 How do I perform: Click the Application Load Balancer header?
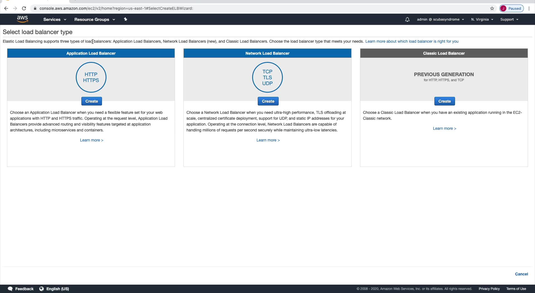tap(91, 53)
